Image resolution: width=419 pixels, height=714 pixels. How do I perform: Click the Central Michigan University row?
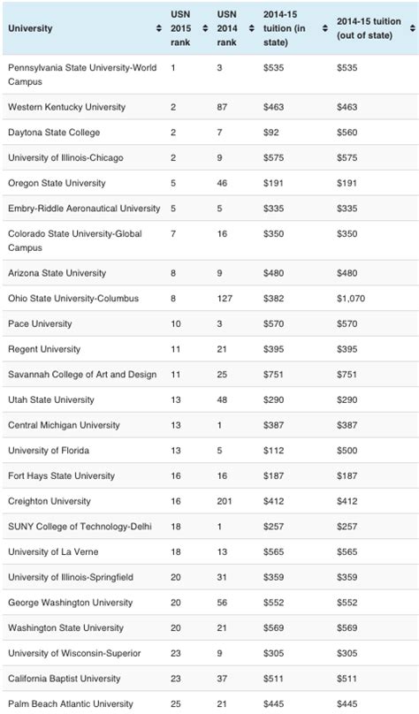click(210, 425)
